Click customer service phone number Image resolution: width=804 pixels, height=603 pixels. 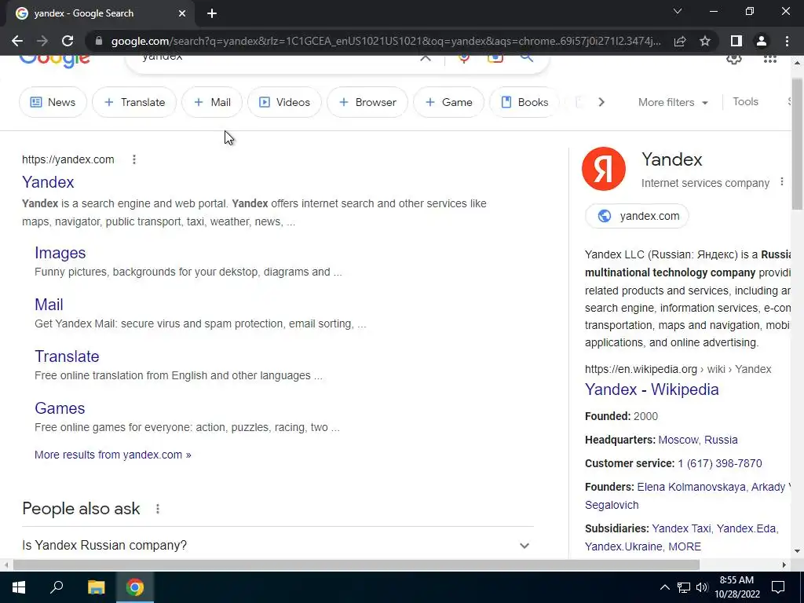pyautogui.click(x=720, y=463)
